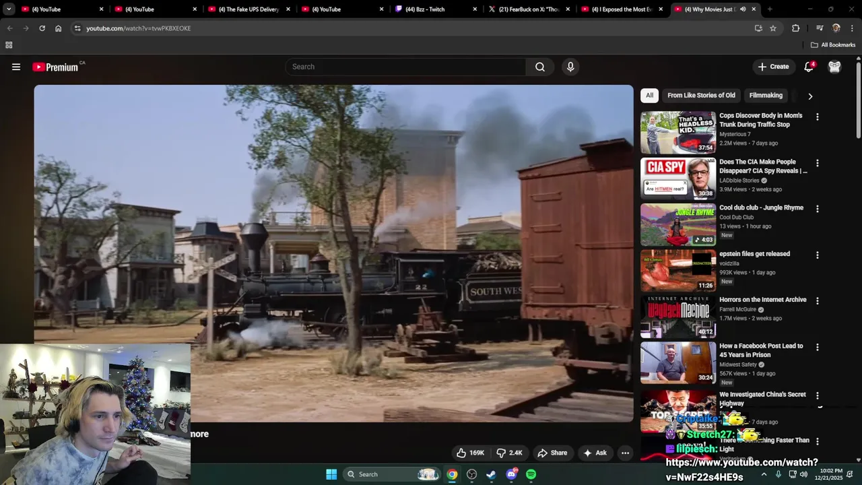Bookmark this page with star icon
Screen dimensions: 862x485
pyautogui.click(x=773, y=28)
